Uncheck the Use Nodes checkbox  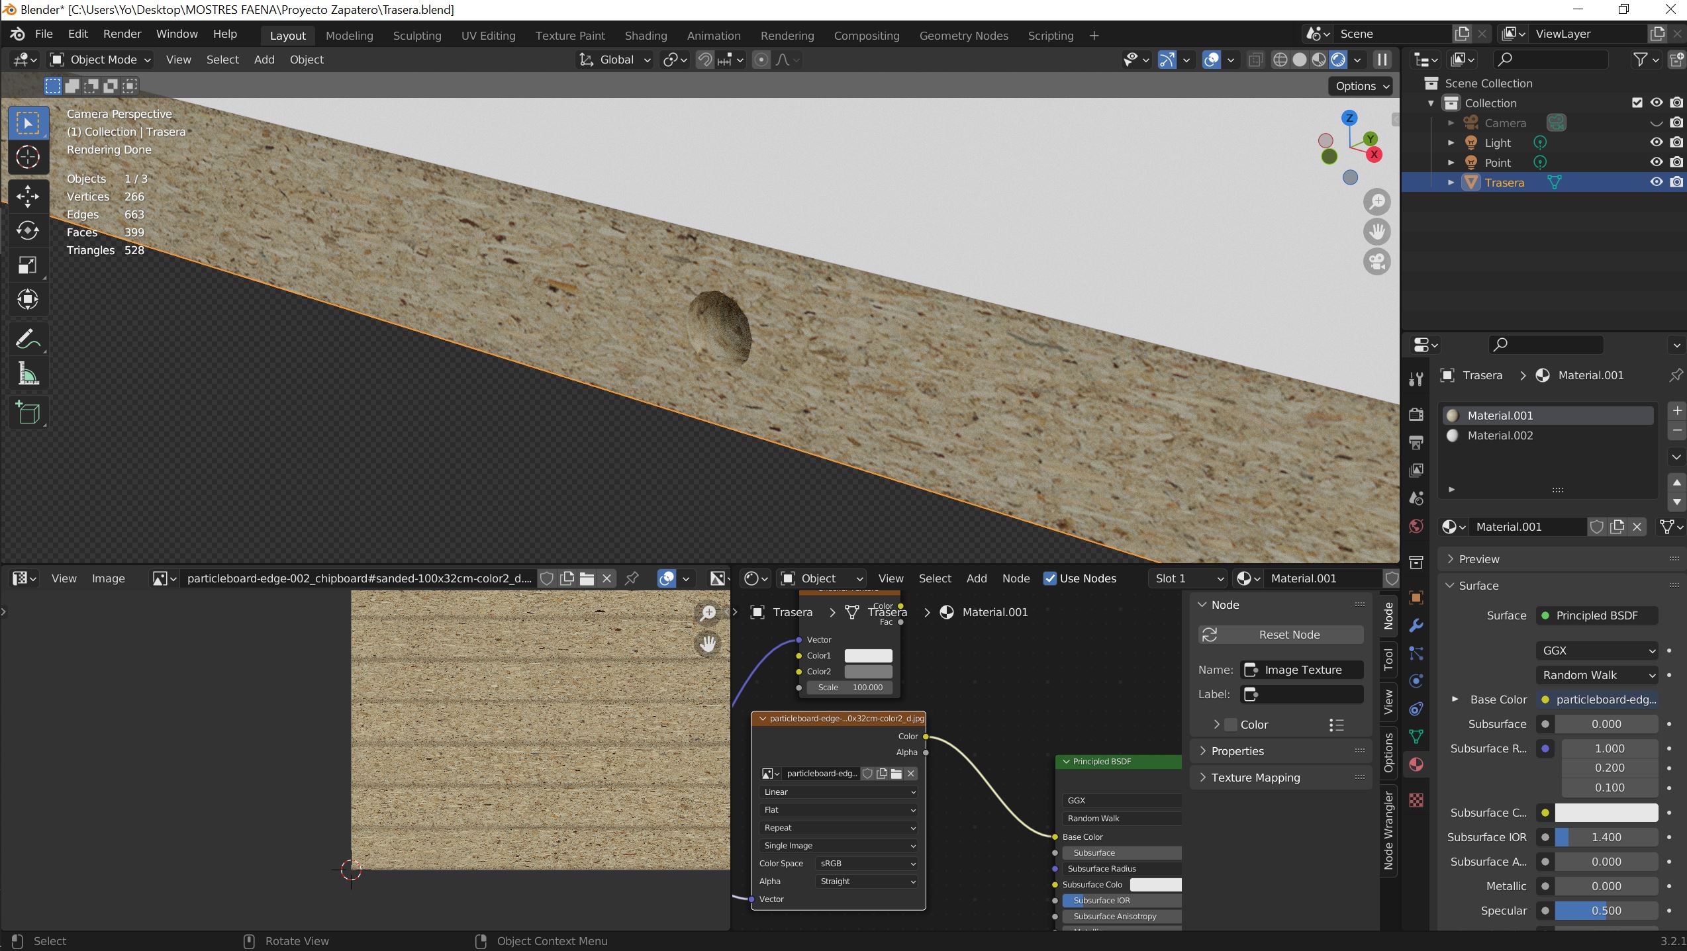(x=1050, y=578)
